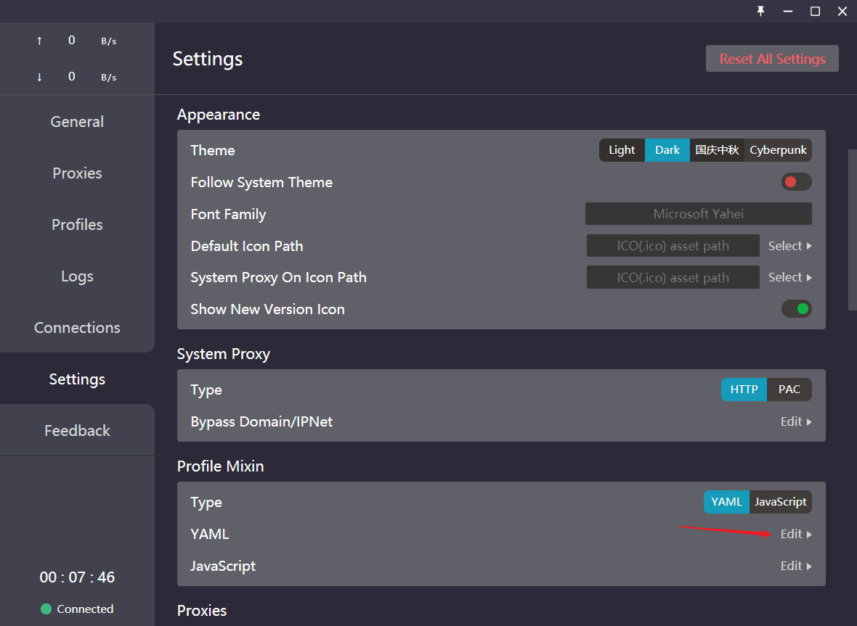Set Profile Mixin type to YAML

point(726,502)
